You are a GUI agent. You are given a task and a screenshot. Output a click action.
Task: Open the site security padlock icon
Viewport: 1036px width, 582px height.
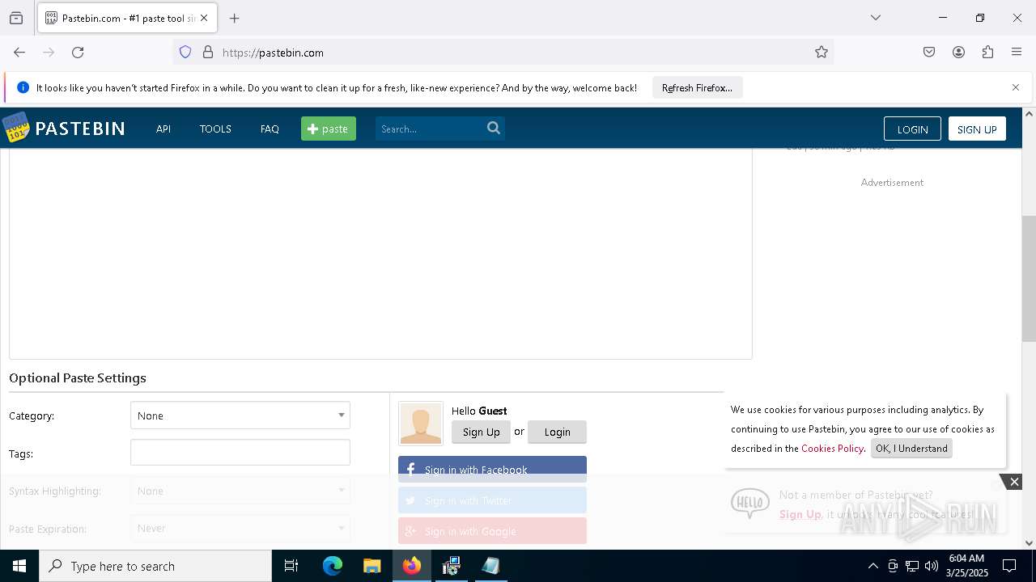(208, 53)
